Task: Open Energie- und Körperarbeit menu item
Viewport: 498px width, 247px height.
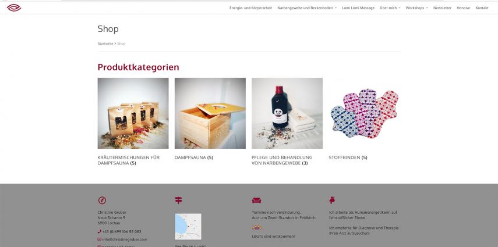Action: click(x=250, y=8)
